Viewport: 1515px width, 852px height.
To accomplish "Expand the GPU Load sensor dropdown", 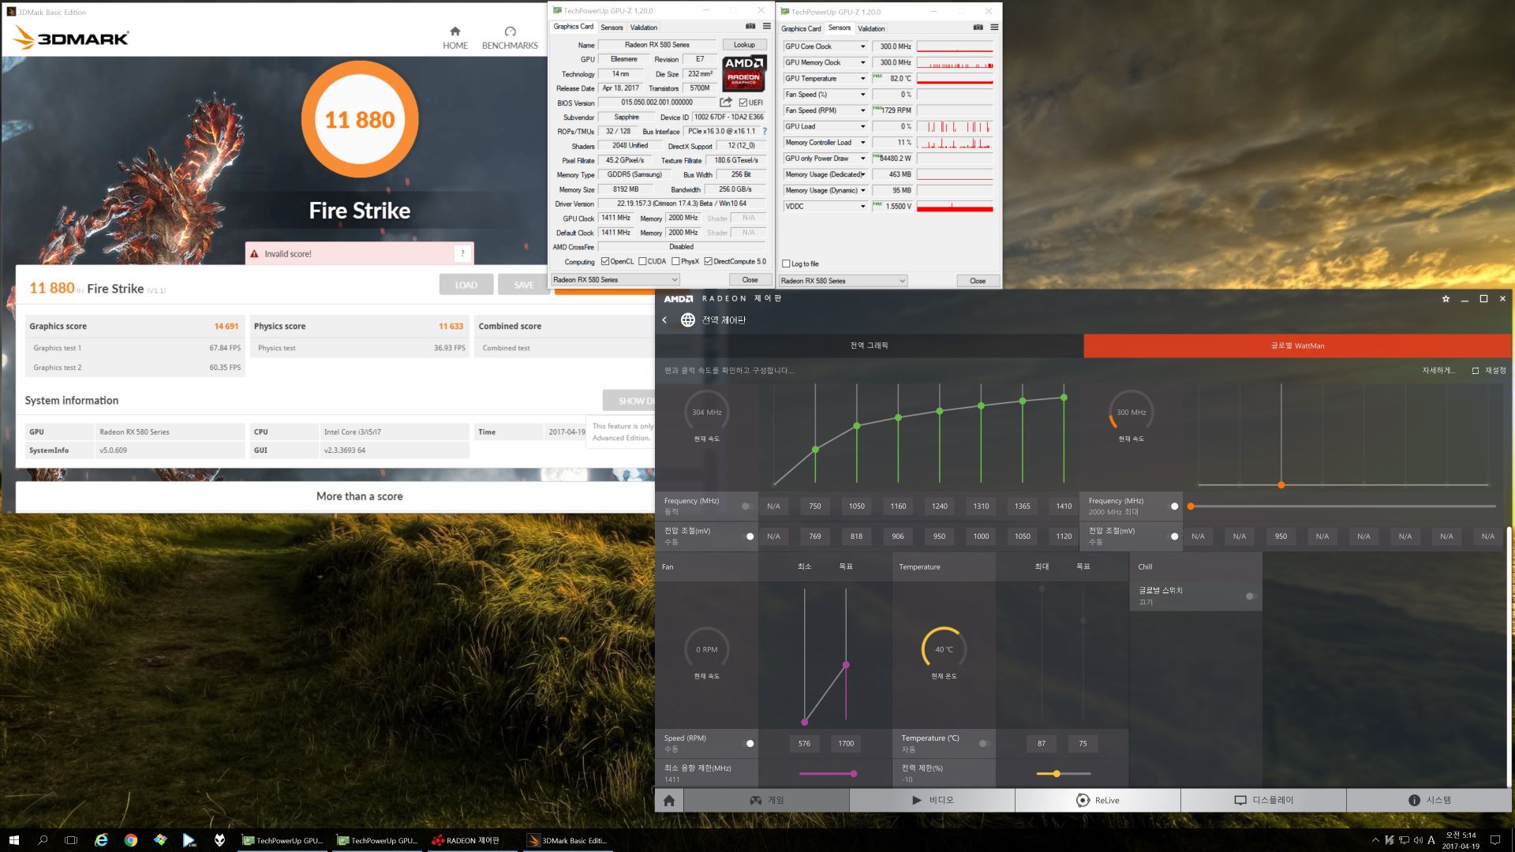I will (x=862, y=126).
